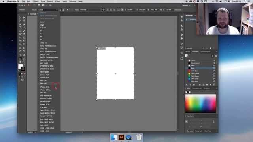
Task: Select the CMYK Cyan swatch
Action: [x=200, y=79]
